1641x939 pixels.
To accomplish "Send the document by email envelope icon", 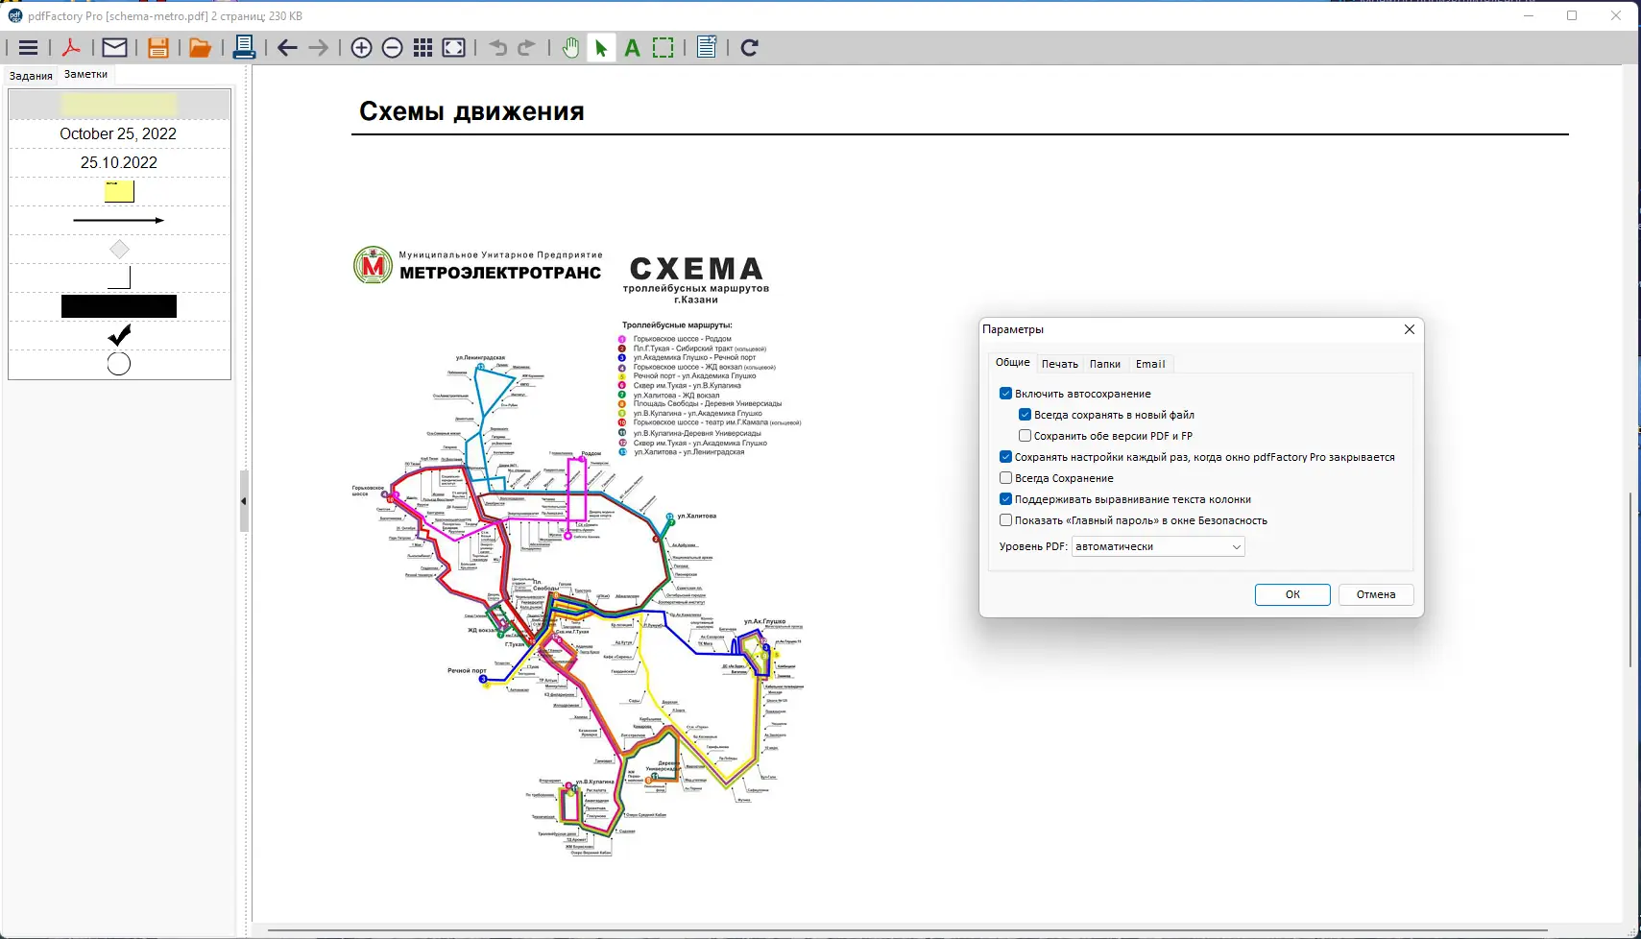I will [114, 48].
